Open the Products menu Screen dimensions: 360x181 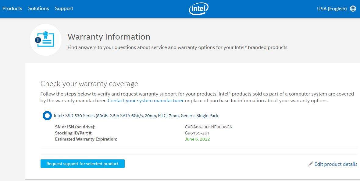point(12,9)
